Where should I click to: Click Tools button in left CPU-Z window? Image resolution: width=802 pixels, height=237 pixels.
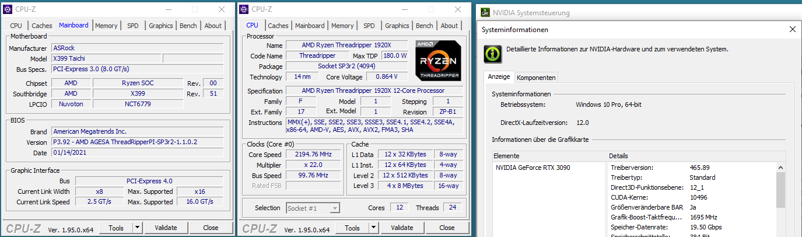(x=116, y=228)
